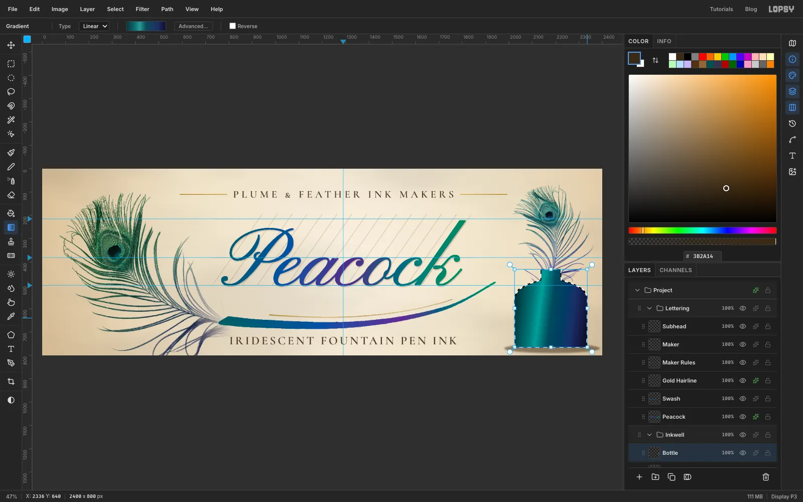The height and width of the screenshot is (502, 803).
Task: Collapse the Project group
Action: pos(637,290)
